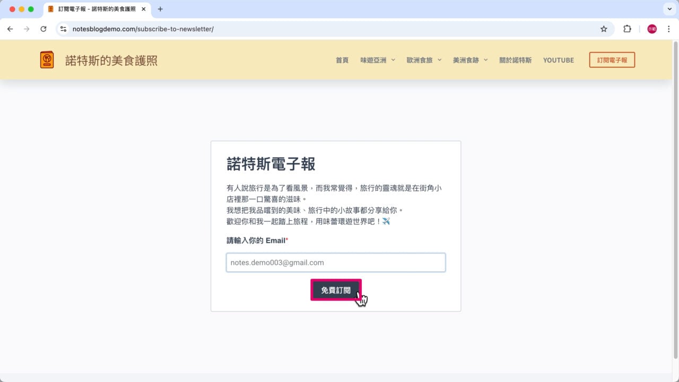Image resolution: width=679 pixels, height=382 pixels.
Task: Click the 訂閱電子報 outlined button
Action: [x=612, y=60]
